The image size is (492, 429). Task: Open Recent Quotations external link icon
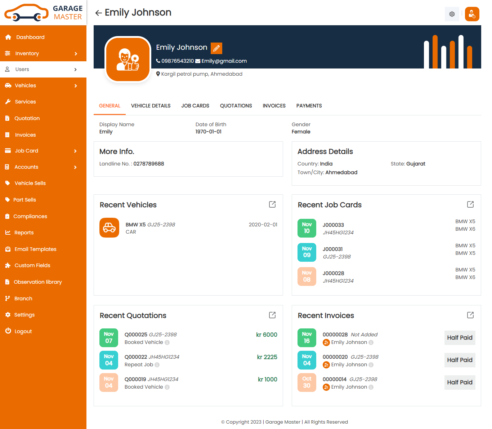point(272,315)
